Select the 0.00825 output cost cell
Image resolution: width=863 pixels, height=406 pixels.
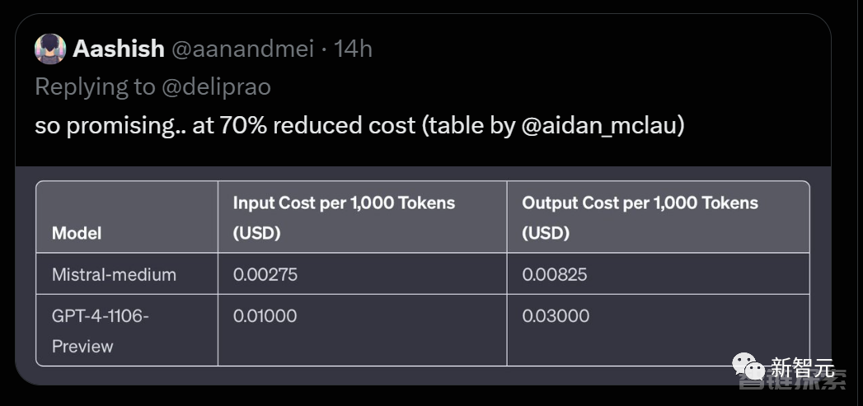point(554,274)
